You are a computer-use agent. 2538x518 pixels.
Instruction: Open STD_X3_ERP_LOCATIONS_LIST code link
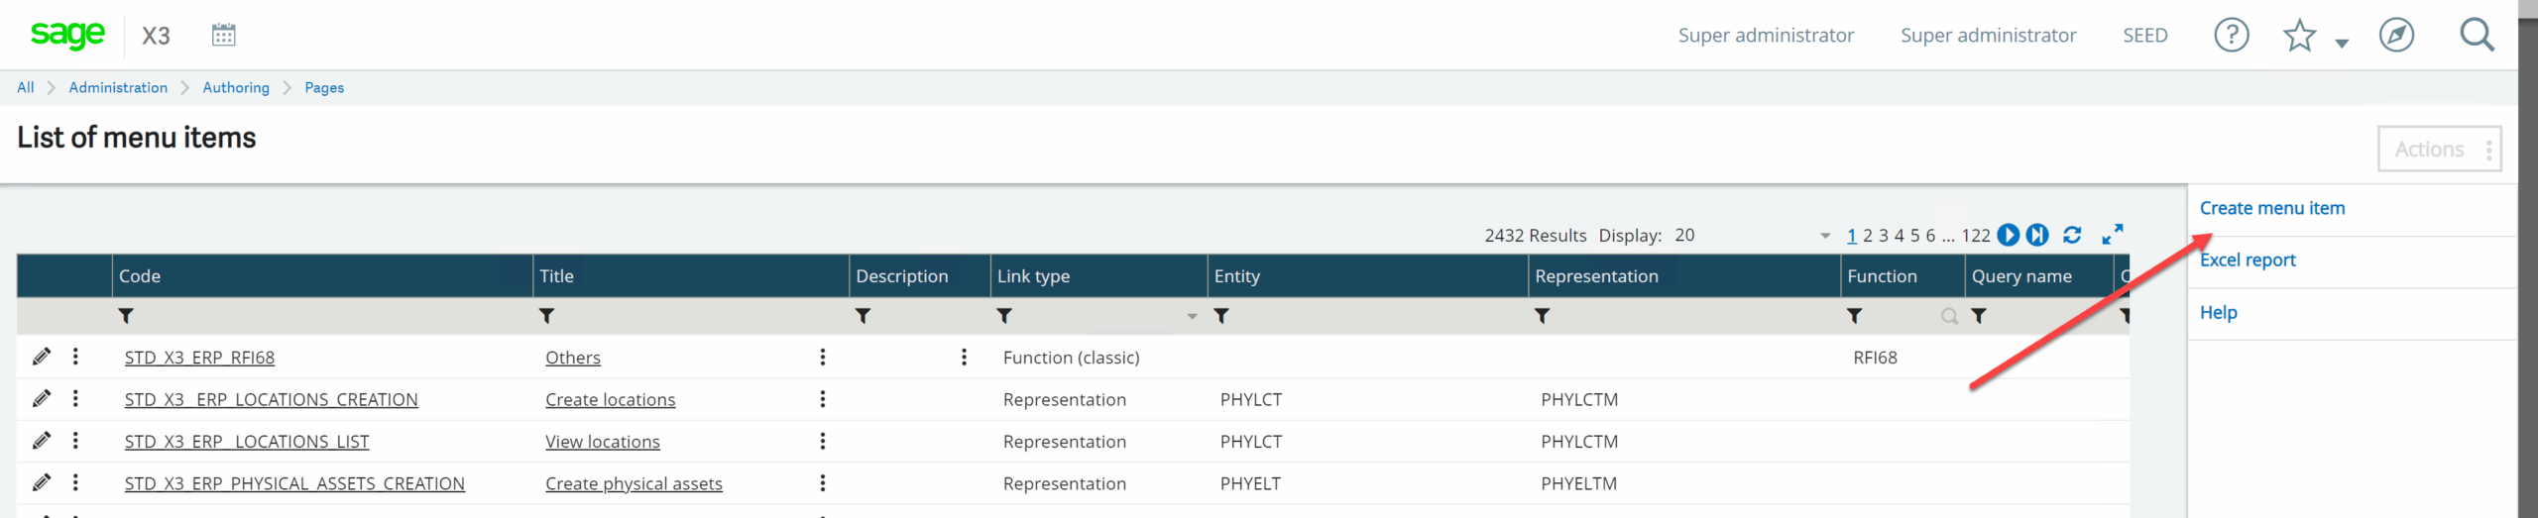(247, 442)
